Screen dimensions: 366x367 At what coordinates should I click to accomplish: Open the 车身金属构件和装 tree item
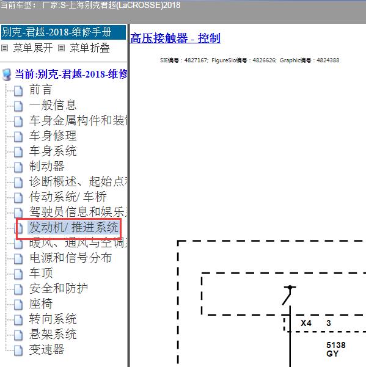pos(78,120)
